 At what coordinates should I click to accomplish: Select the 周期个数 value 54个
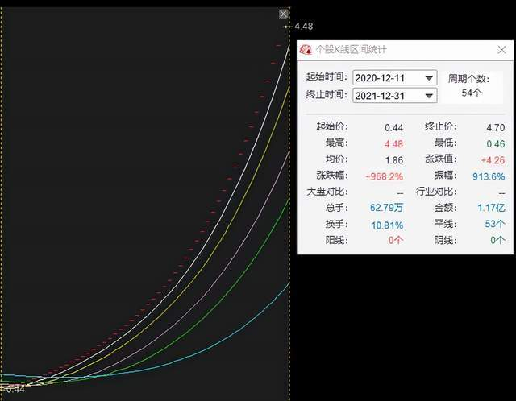point(472,93)
